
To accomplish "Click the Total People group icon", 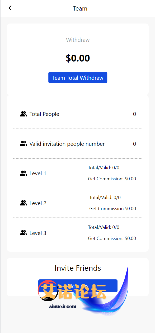I will pos(24,114).
